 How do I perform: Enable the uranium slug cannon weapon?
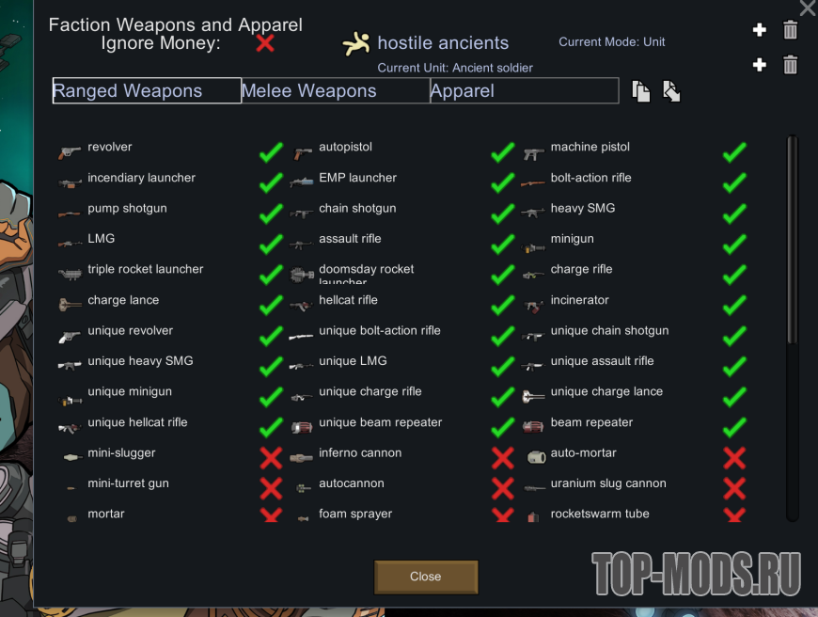(734, 488)
